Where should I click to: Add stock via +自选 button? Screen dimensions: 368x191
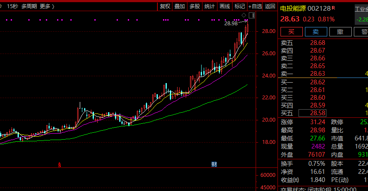pyautogui.click(x=255, y=6)
